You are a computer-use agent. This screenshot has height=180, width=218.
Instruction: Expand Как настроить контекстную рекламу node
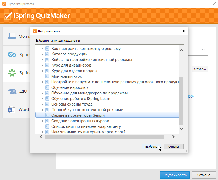tap(42, 49)
